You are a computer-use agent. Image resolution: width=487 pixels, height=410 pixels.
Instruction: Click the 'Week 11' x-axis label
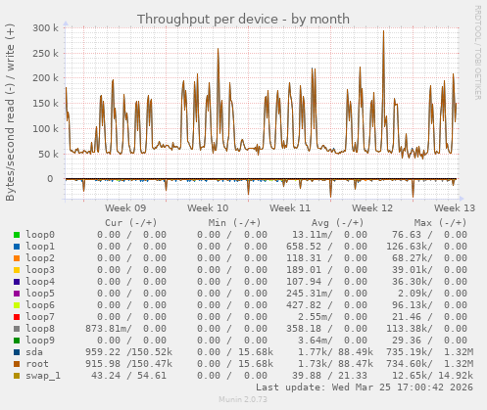[290, 208]
